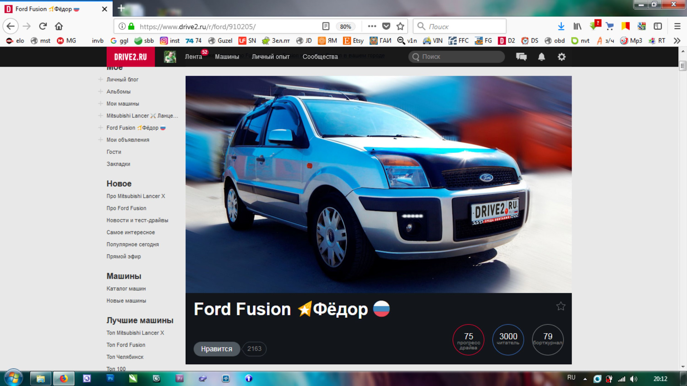Open 'ggl' Google bookmark
The width and height of the screenshot is (687, 386).
pyautogui.click(x=119, y=41)
